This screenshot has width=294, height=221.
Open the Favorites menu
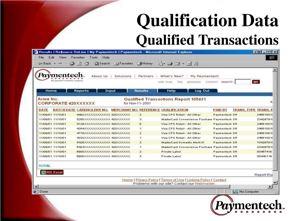point(78,57)
